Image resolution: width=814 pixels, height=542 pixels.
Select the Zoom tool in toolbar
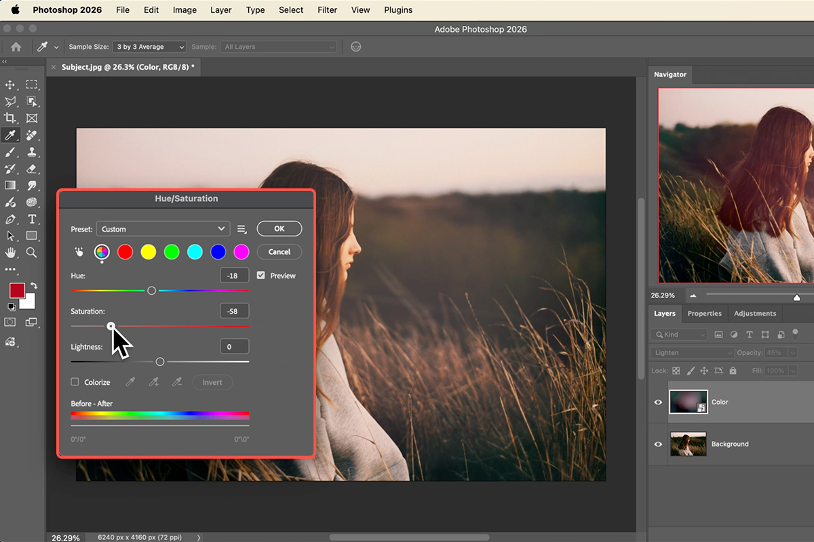coord(31,252)
